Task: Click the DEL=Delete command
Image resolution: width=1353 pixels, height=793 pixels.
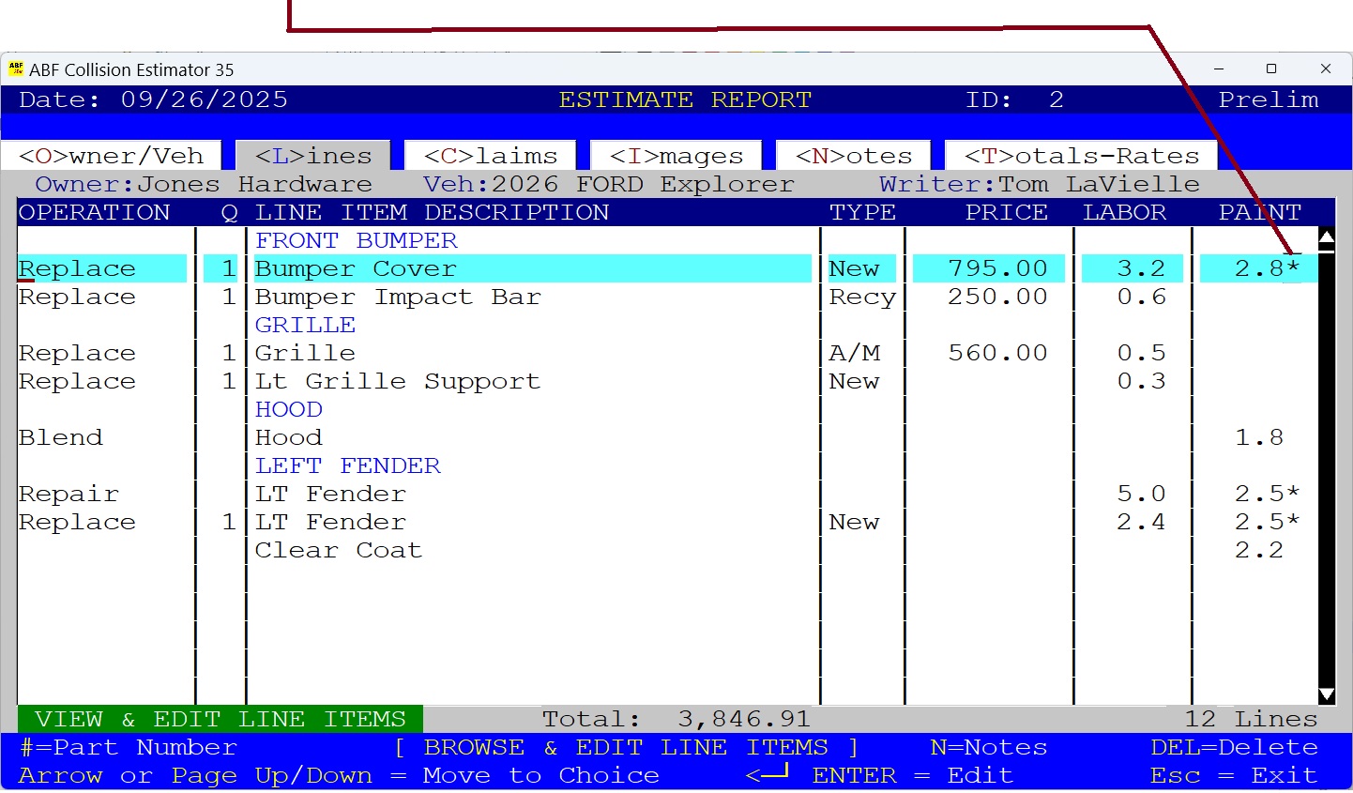Action: click(1233, 747)
